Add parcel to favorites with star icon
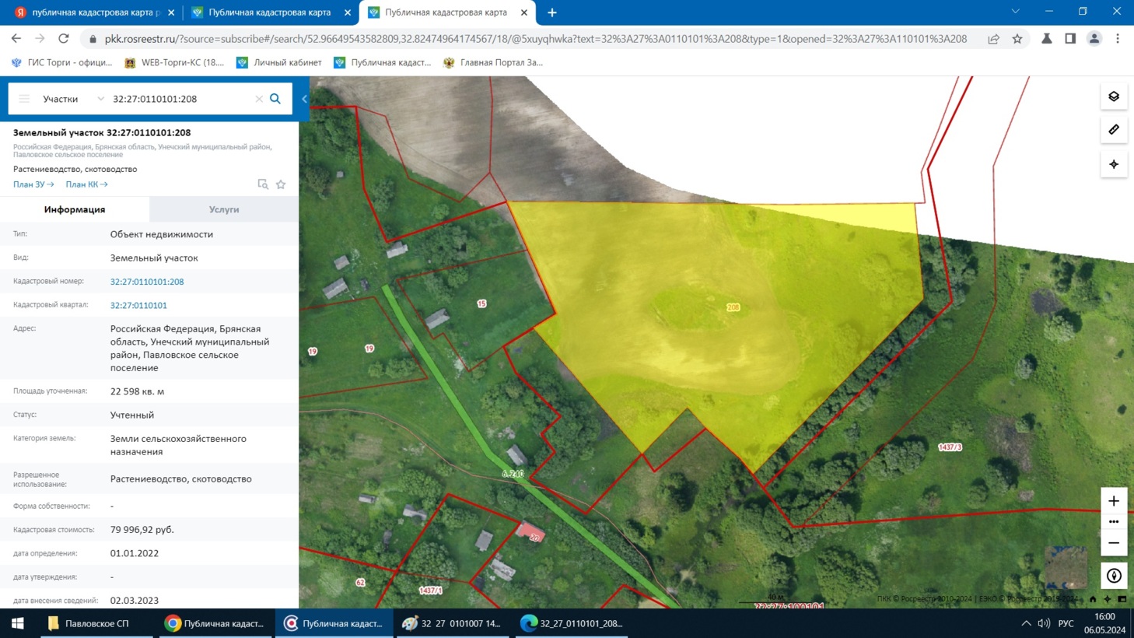 (281, 184)
